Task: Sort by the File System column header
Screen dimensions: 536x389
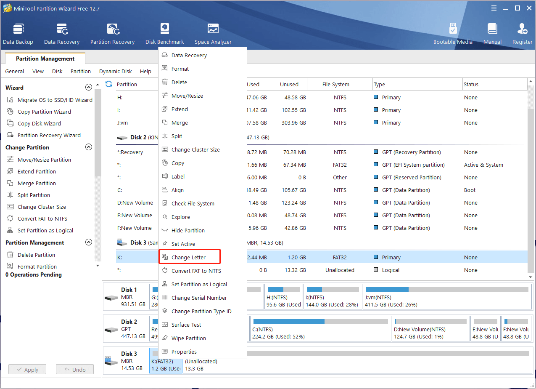Action: pos(340,84)
